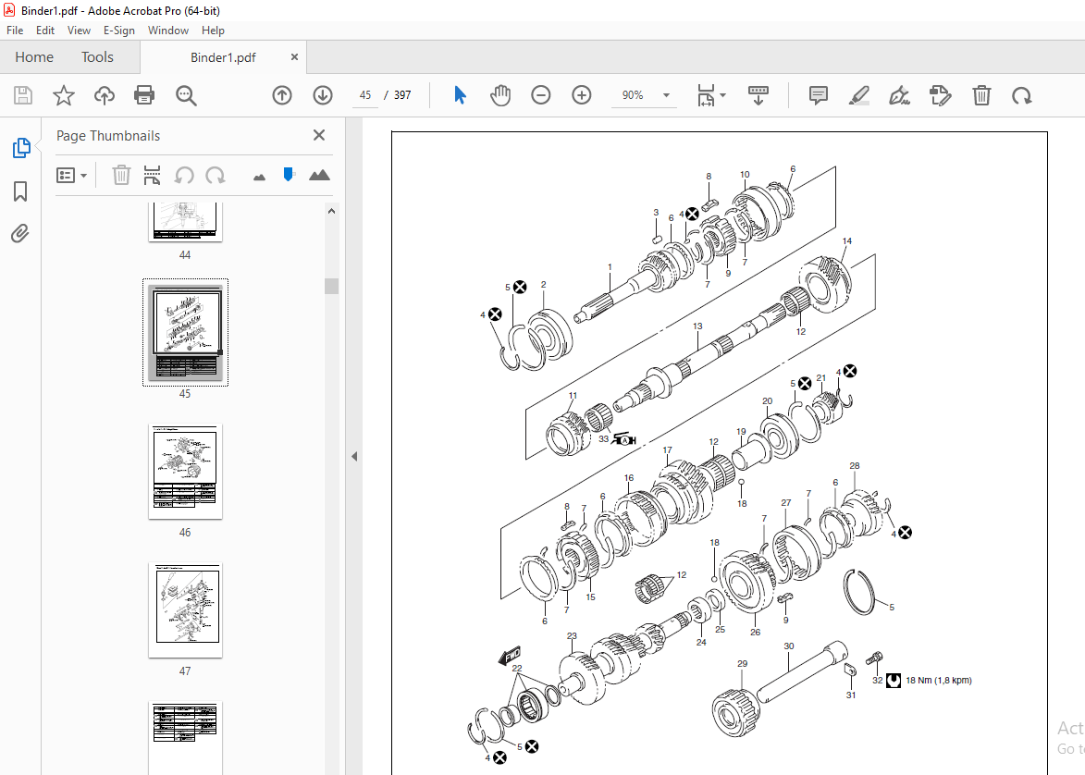Add a sticky note comment
The width and height of the screenshot is (1085, 775).
(x=819, y=95)
